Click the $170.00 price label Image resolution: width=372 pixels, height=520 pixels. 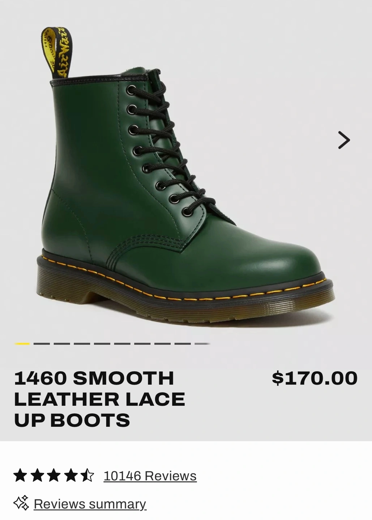(315, 378)
